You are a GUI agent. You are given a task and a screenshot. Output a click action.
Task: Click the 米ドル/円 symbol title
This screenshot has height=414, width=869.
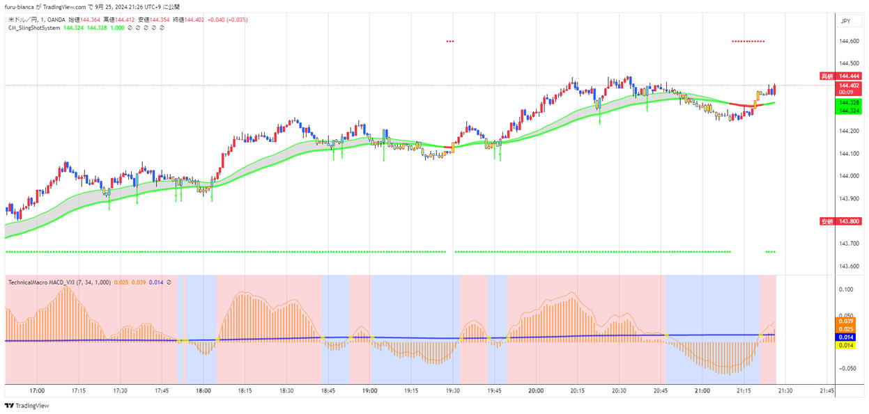pyautogui.click(x=22, y=19)
